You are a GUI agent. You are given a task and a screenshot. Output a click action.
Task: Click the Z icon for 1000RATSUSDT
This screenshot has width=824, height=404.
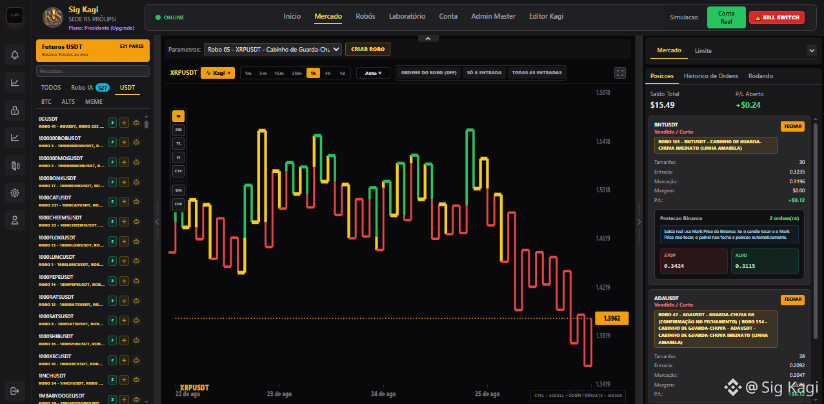[112, 301]
